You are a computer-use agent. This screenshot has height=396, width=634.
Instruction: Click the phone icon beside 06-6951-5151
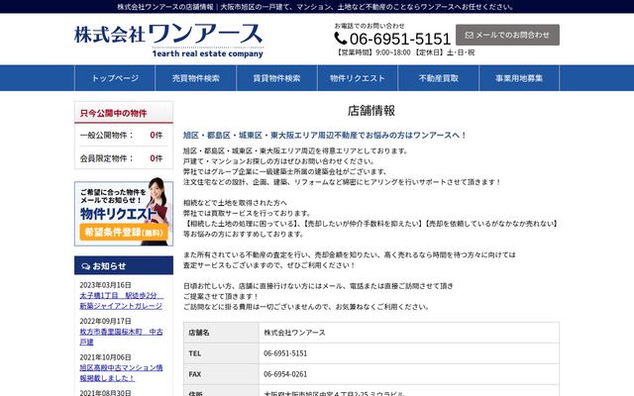point(341,39)
